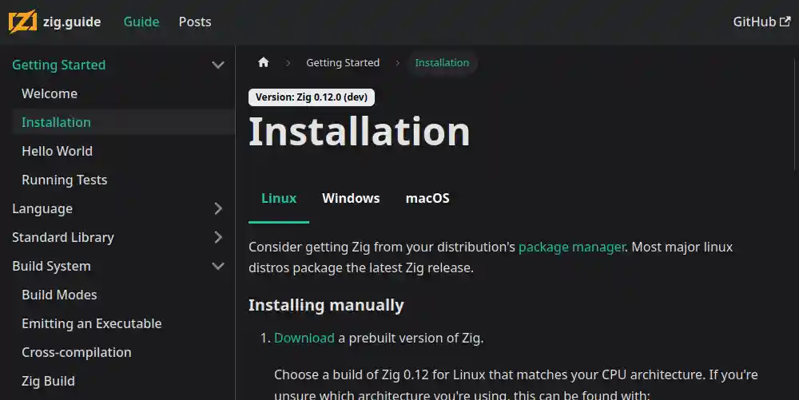Select the Linux tab
The image size is (799, 400).
click(x=279, y=199)
